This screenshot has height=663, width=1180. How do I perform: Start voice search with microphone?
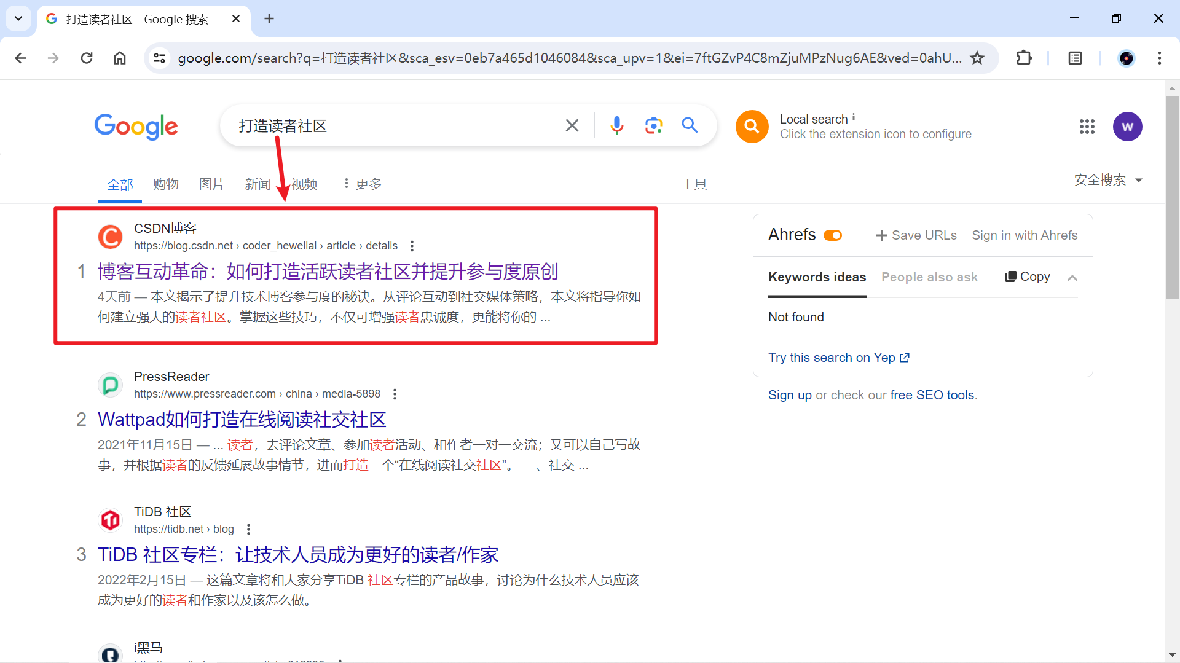[x=616, y=126]
